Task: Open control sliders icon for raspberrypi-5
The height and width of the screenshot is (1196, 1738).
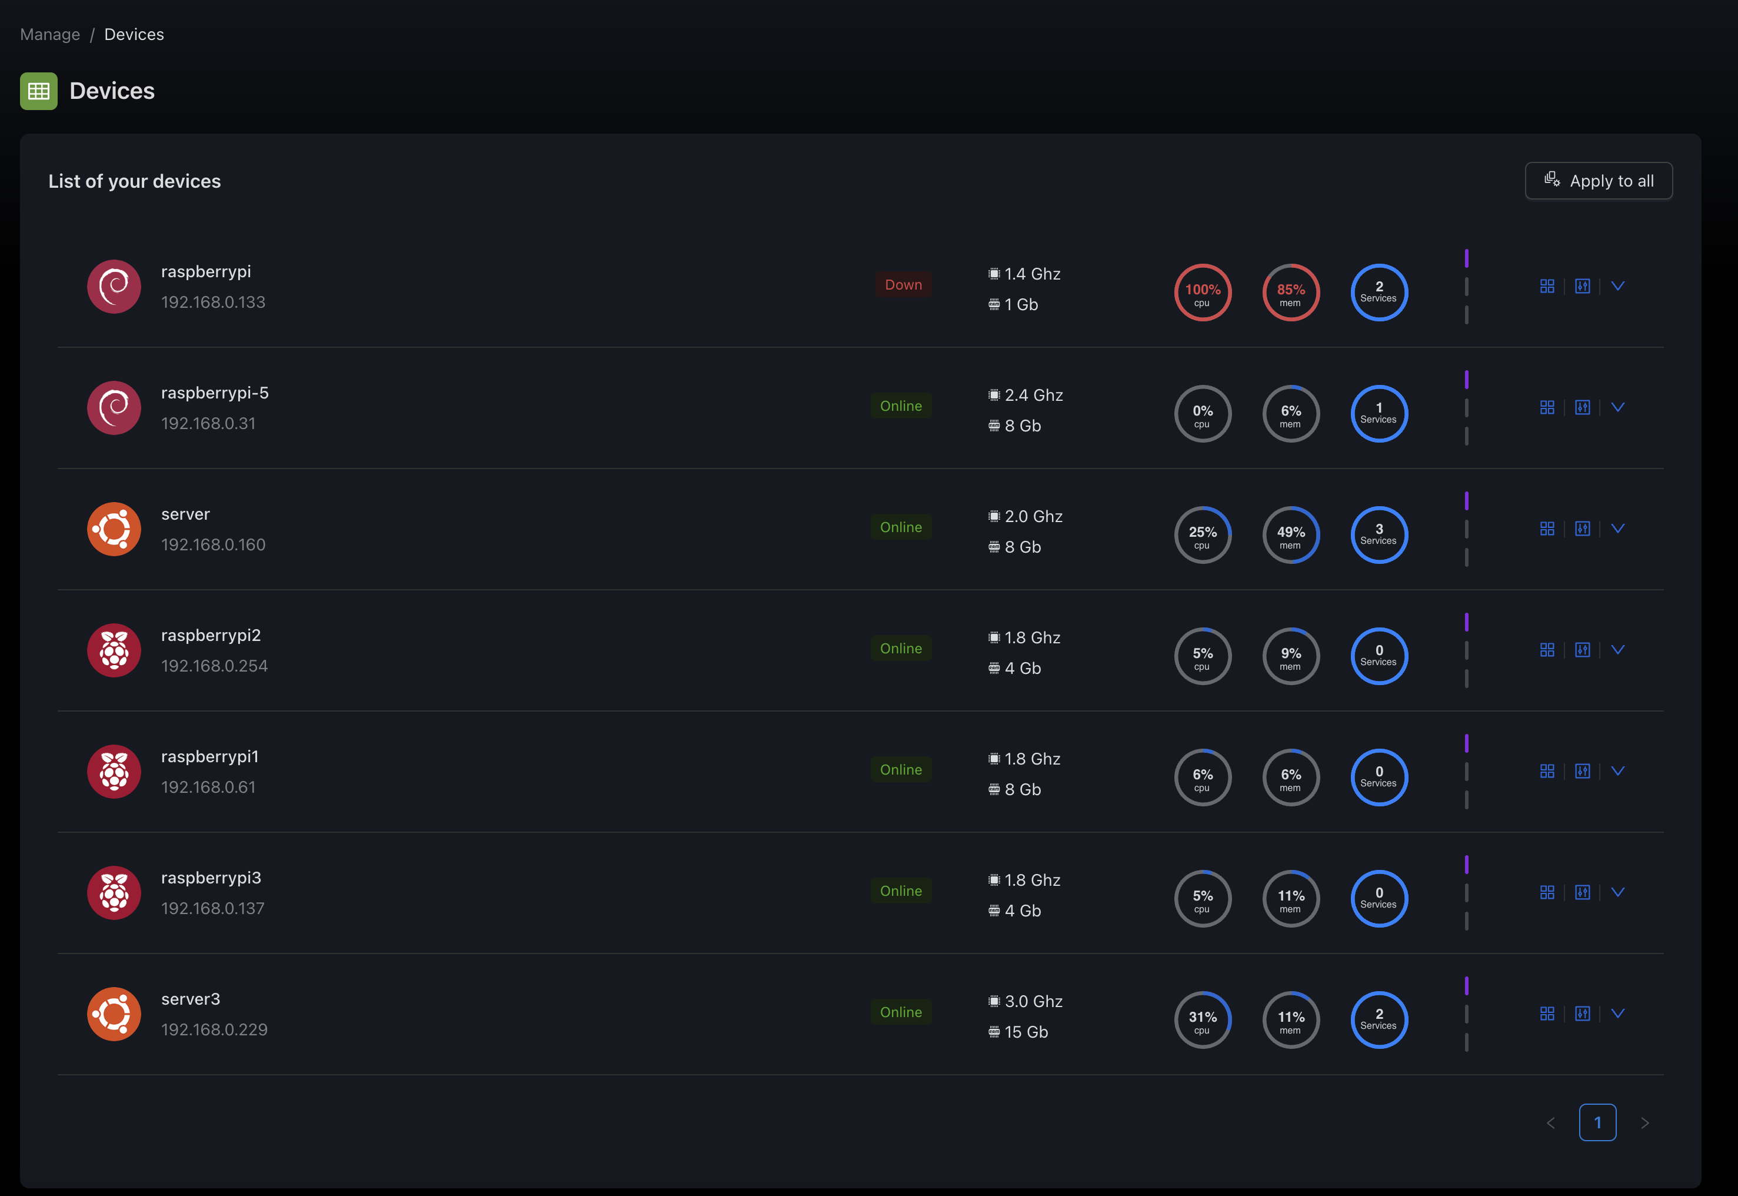Action: (1581, 408)
